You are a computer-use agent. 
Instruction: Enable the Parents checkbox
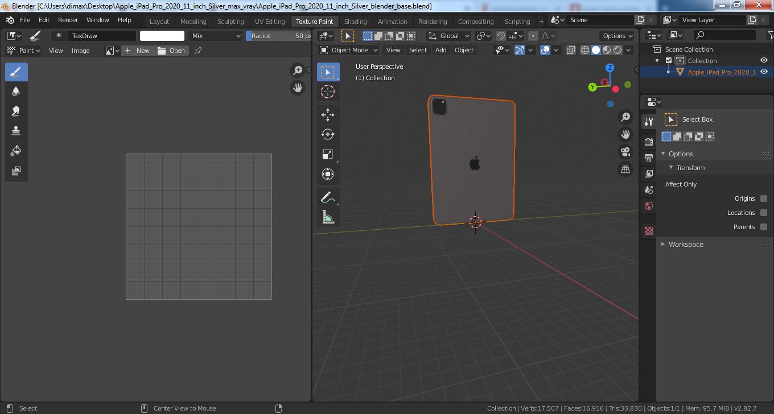[764, 227]
